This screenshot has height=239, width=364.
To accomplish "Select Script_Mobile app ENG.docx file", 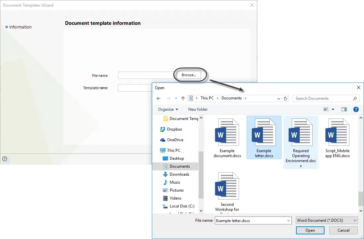I will click(x=337, y=138).
